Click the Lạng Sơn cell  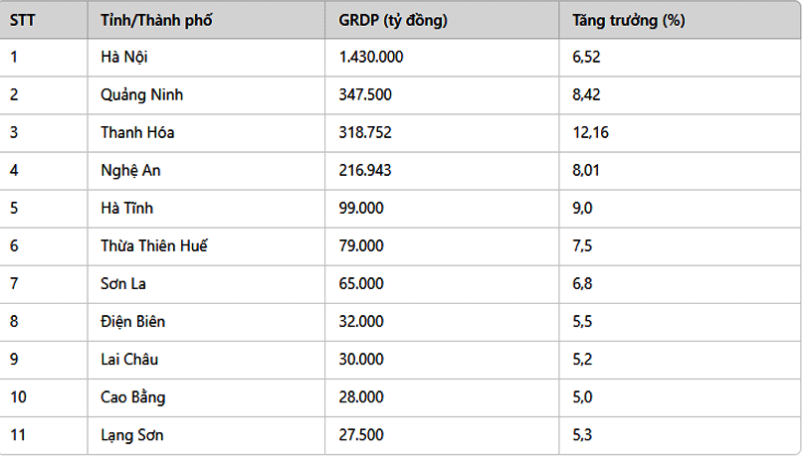[206, 436]
